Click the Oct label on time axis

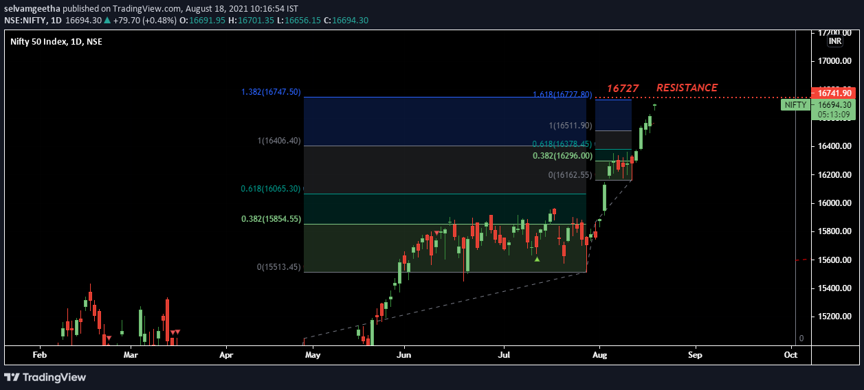coord(790,356)
